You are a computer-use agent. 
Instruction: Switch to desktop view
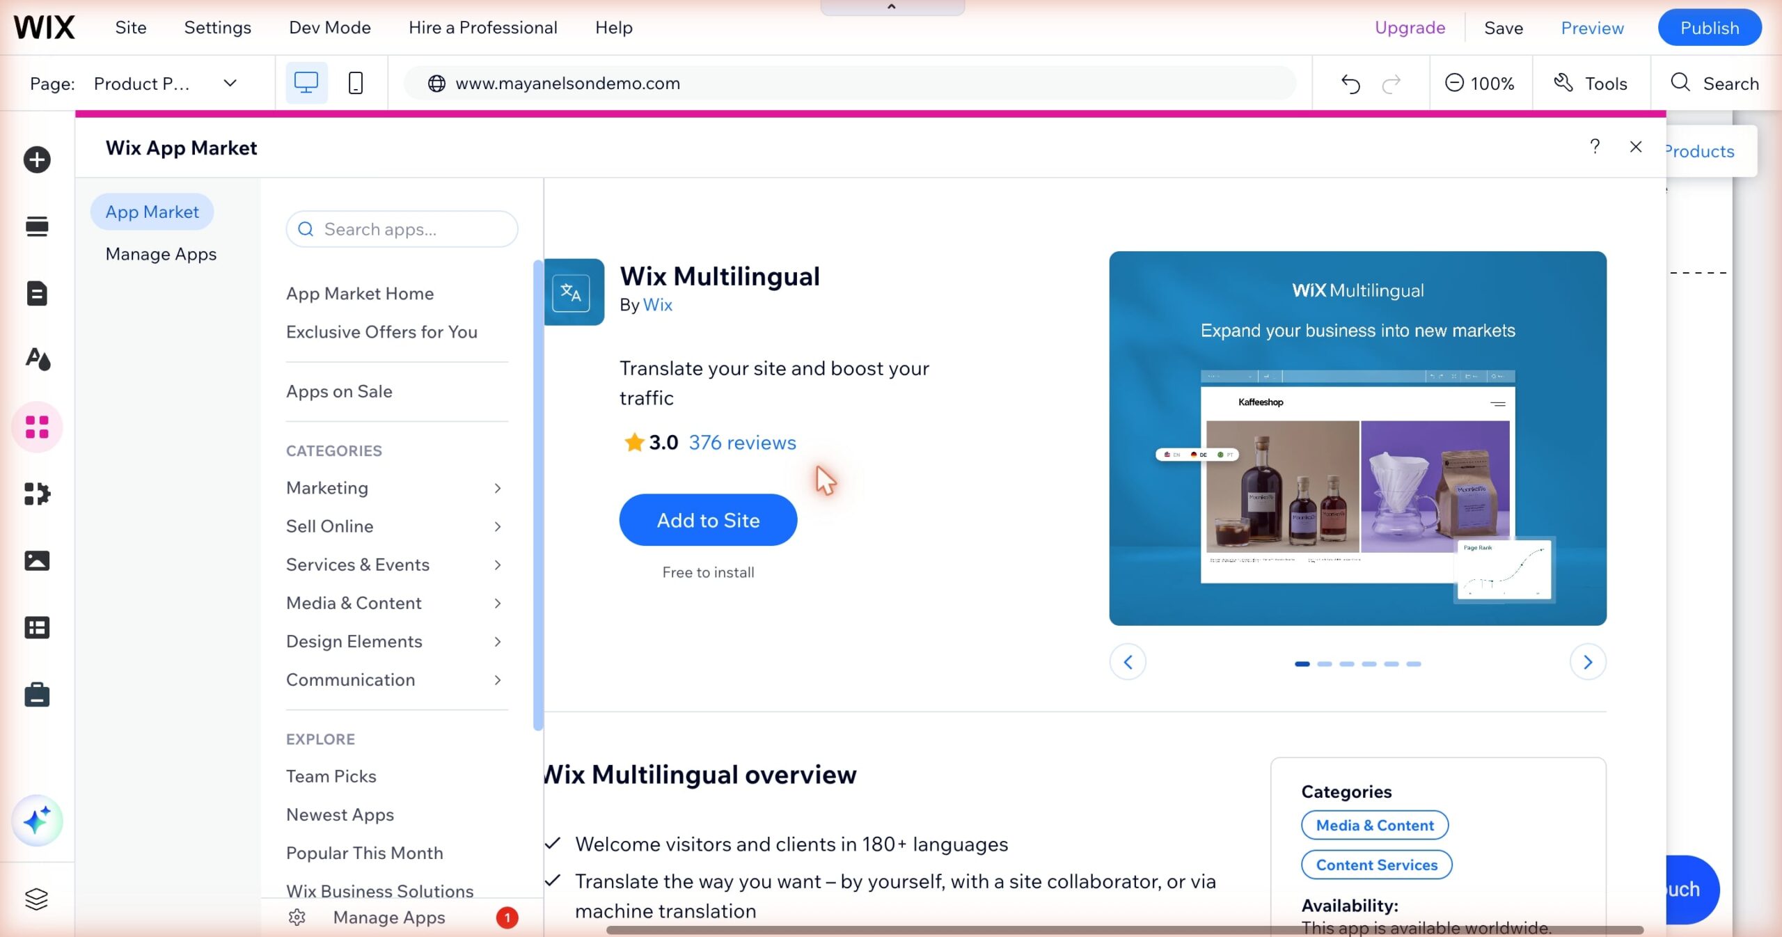tap(306, 83)
